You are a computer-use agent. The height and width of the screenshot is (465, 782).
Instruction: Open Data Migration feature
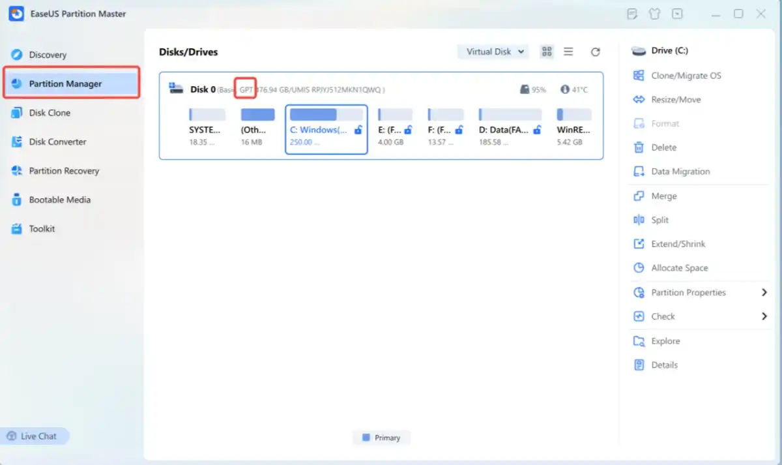pyautogui.click(x=672, y=172)
